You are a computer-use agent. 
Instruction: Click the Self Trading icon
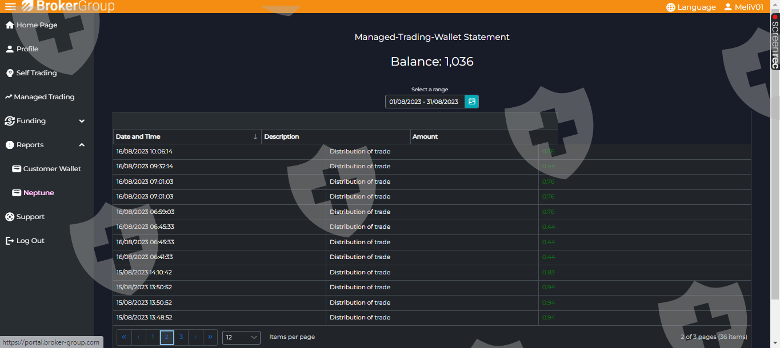pyautogui.click(x=10, y=73)
